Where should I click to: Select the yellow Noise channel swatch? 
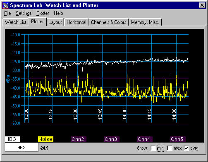pos(45,139)
